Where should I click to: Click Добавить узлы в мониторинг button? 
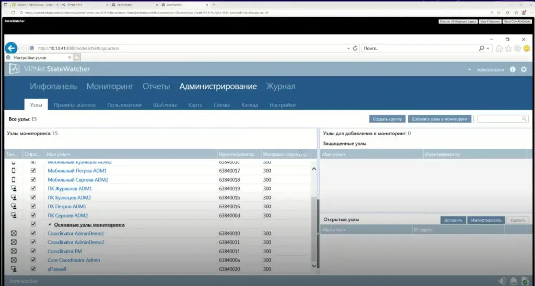pos(439,119)
